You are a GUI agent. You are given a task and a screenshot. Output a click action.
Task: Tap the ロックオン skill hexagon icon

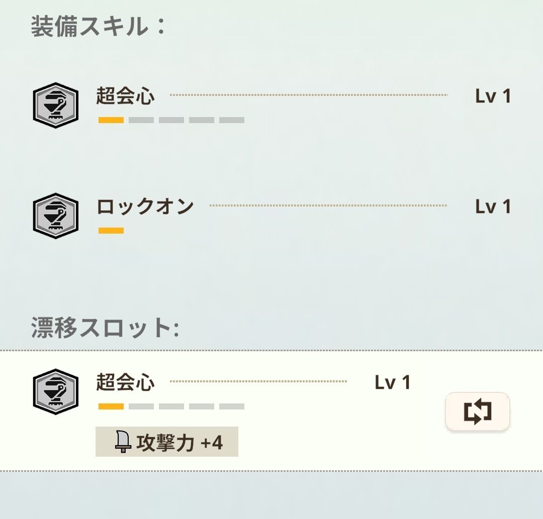[56, 216]
